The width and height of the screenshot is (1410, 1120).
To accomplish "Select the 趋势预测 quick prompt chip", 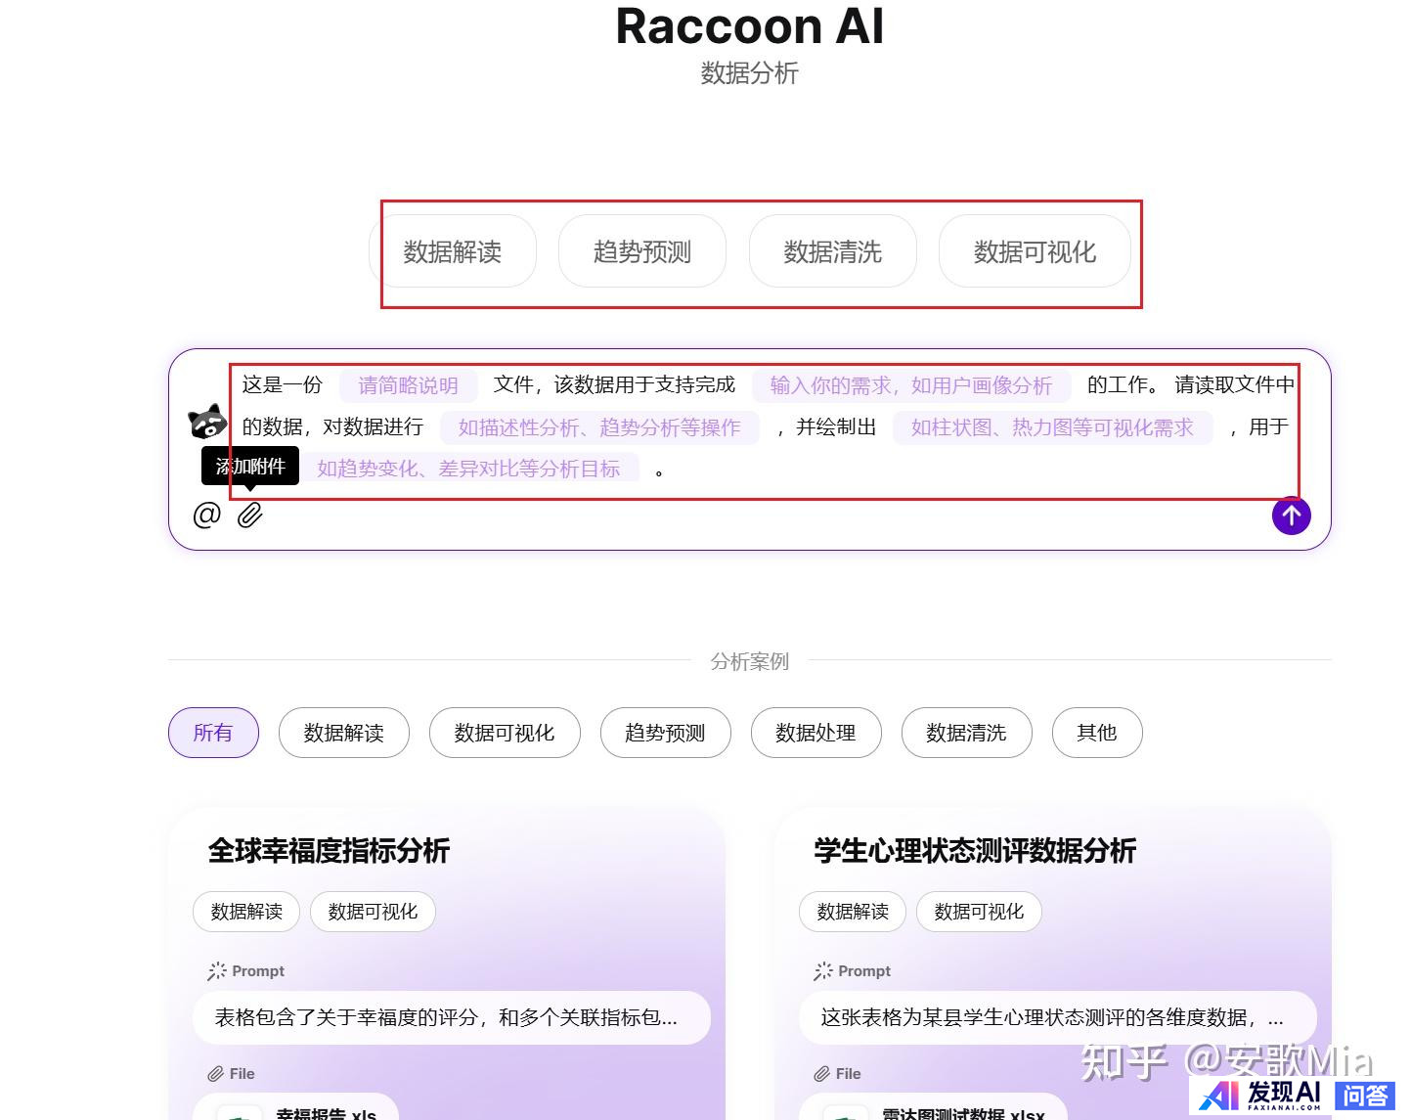I will point(642,251).
